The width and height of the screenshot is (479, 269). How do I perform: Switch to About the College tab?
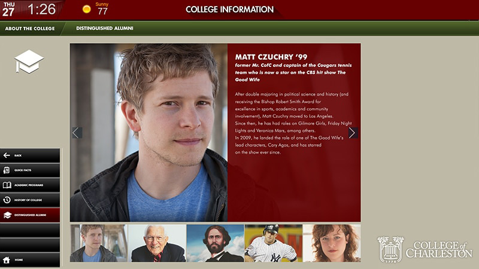coord(30,28)
